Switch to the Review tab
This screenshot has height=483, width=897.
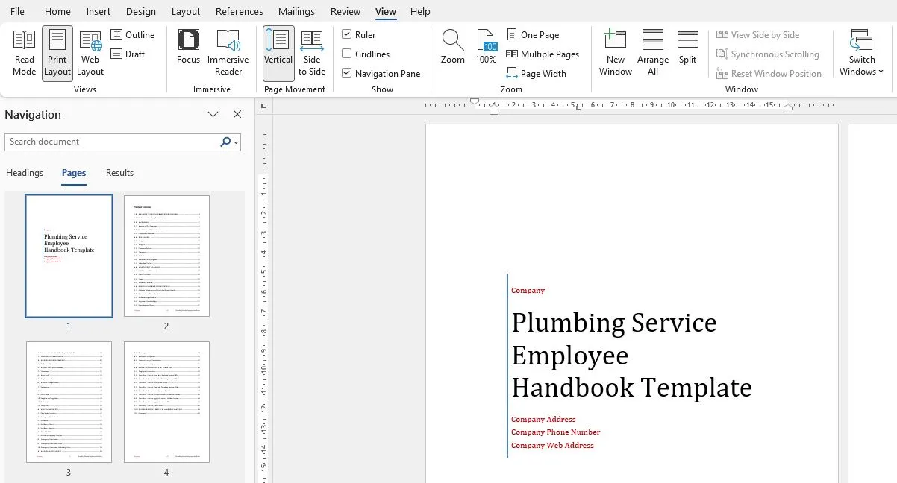click(x=346, y=11)
